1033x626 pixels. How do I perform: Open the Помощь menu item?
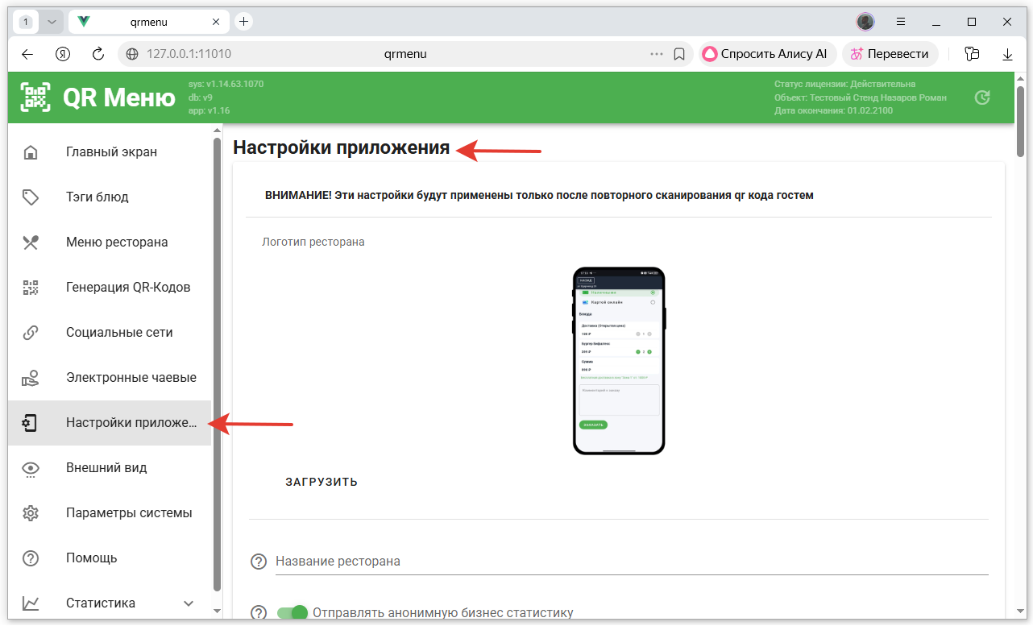[92, 558]
